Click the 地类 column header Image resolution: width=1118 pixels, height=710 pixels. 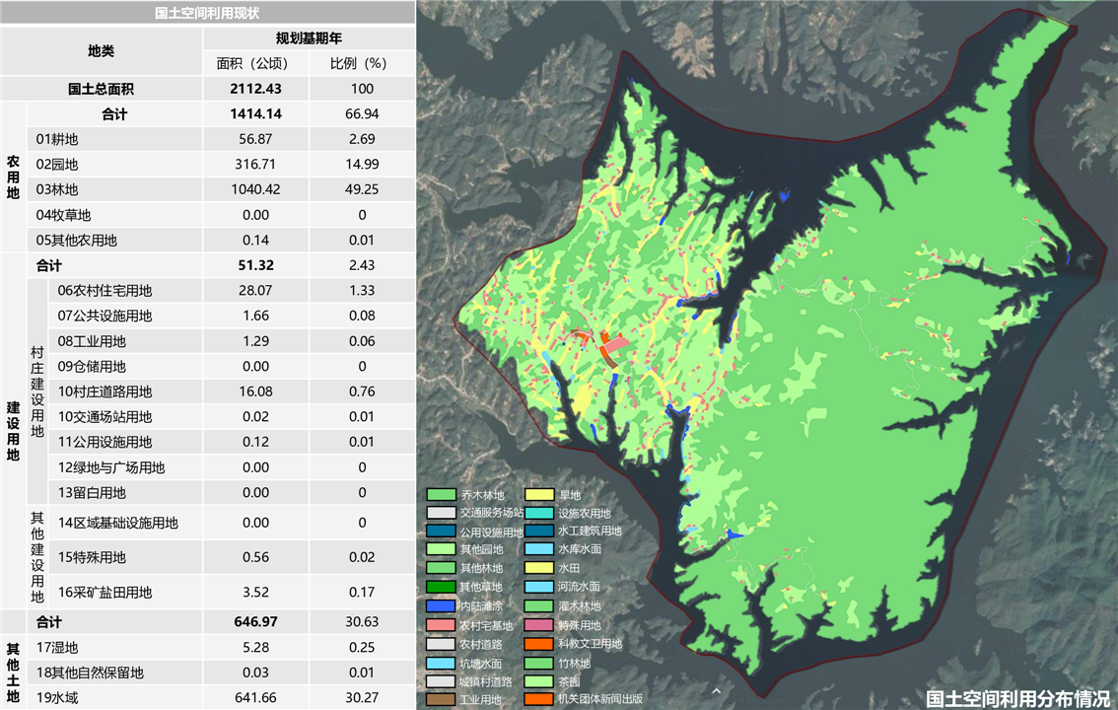coord(102,50)
